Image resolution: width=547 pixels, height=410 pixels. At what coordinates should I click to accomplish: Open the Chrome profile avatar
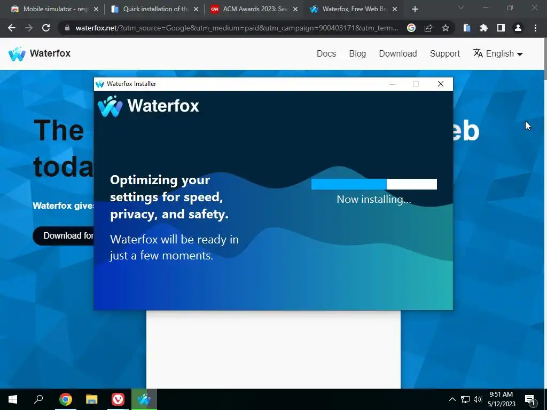click(x=518, y=28)
